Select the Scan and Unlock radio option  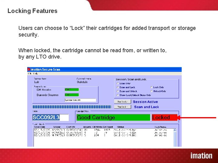tap(127, 91)
